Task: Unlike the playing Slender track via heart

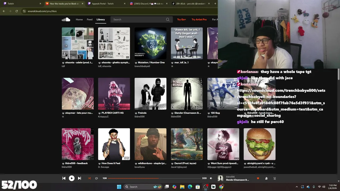Action: point(258,178)
